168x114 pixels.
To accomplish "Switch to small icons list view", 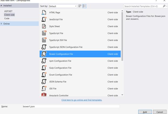I will [84, 6].
